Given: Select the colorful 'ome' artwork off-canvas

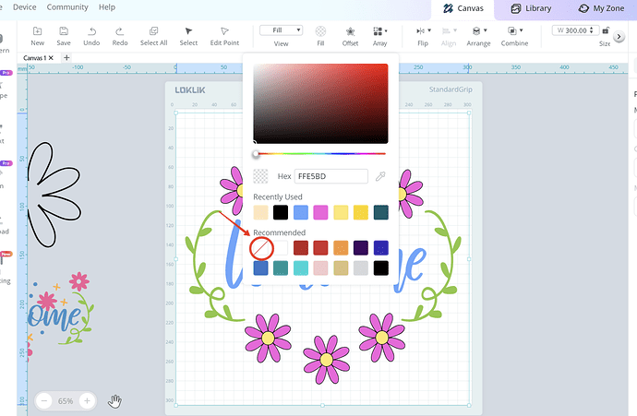Looking at the screenshot, I should coord(60,308).
